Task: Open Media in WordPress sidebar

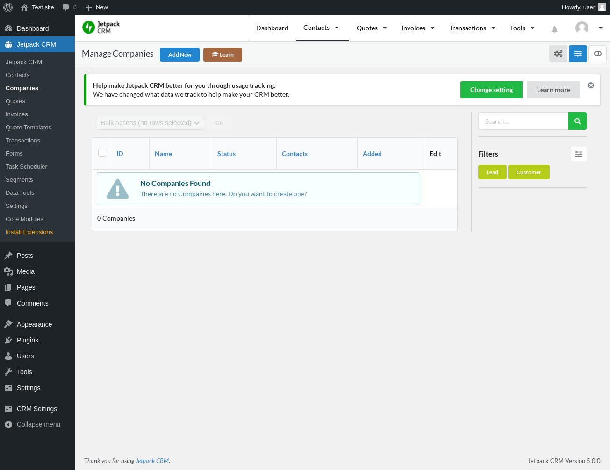Action: 37,271
